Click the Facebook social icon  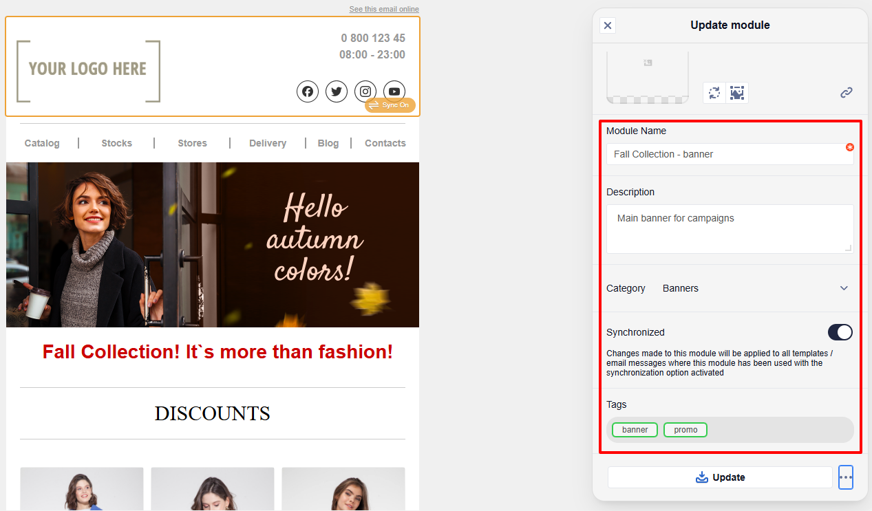pyautogui.click(x=308, y=91)
